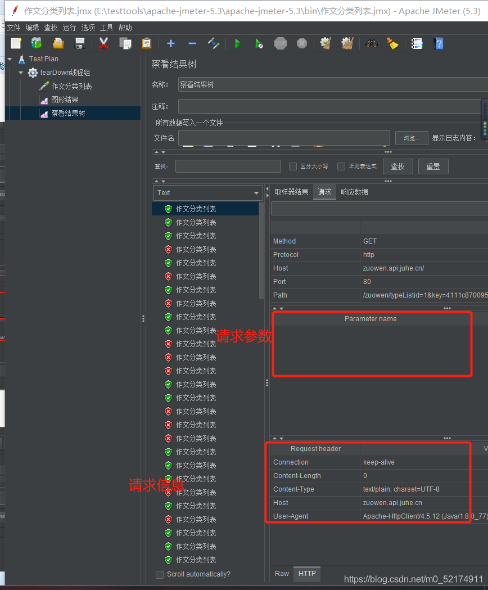The width and height of the screenshot is (488, 590).
Task: Click Start no pauses icon
Action: [259, 43]
